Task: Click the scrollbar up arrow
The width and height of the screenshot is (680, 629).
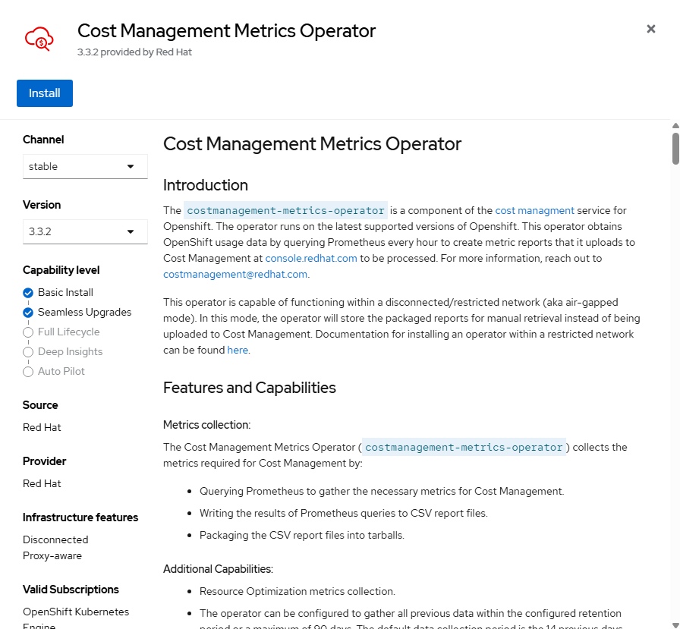Action: click(675, 126)
